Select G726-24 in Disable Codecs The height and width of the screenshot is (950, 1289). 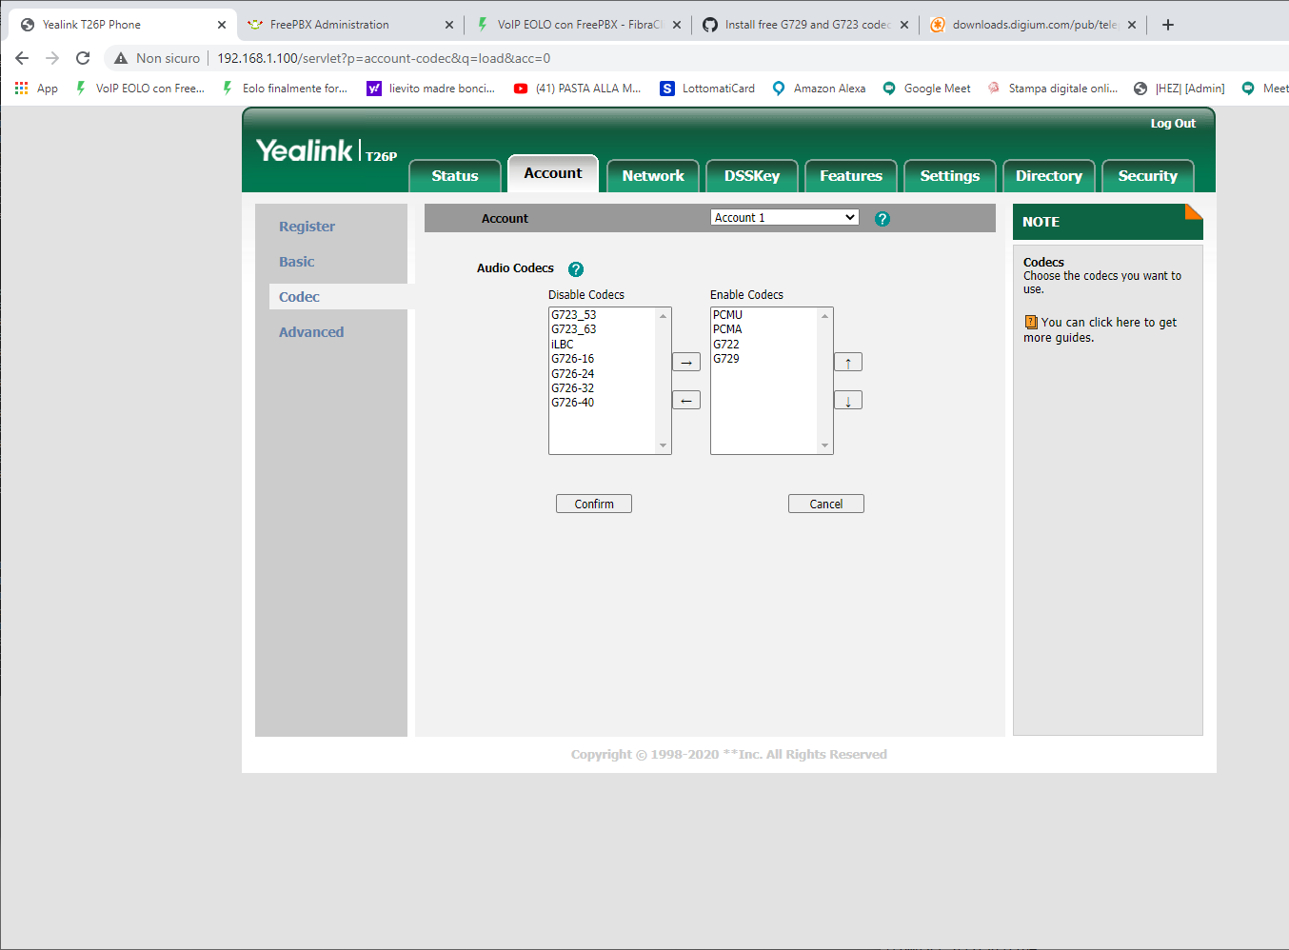(573, 374)
